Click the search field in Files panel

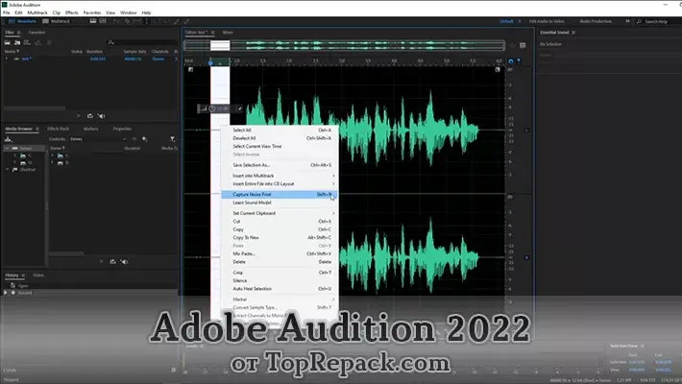(x=142, y=42)
